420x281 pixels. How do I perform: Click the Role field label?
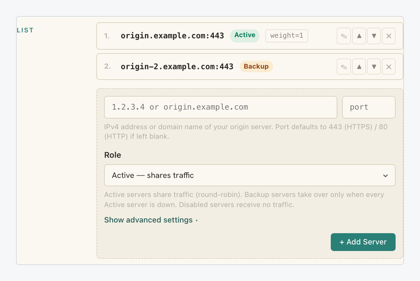click(x=113, y=155)
